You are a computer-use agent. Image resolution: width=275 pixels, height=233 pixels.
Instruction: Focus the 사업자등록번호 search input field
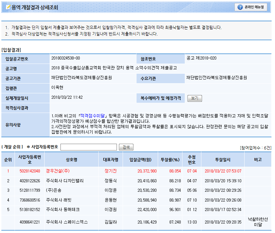(89, 147)
